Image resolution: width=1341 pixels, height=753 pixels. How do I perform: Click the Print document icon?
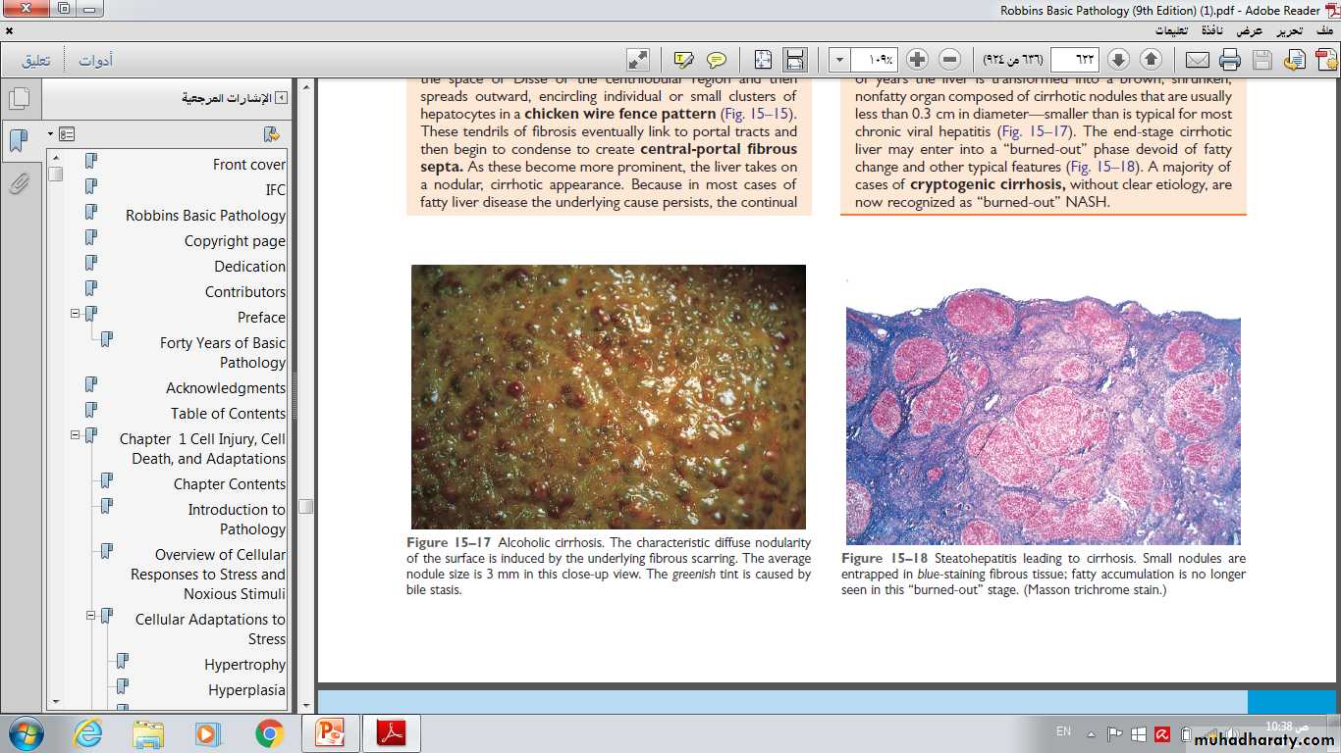pyautogui.click(x=1230, y=60)
